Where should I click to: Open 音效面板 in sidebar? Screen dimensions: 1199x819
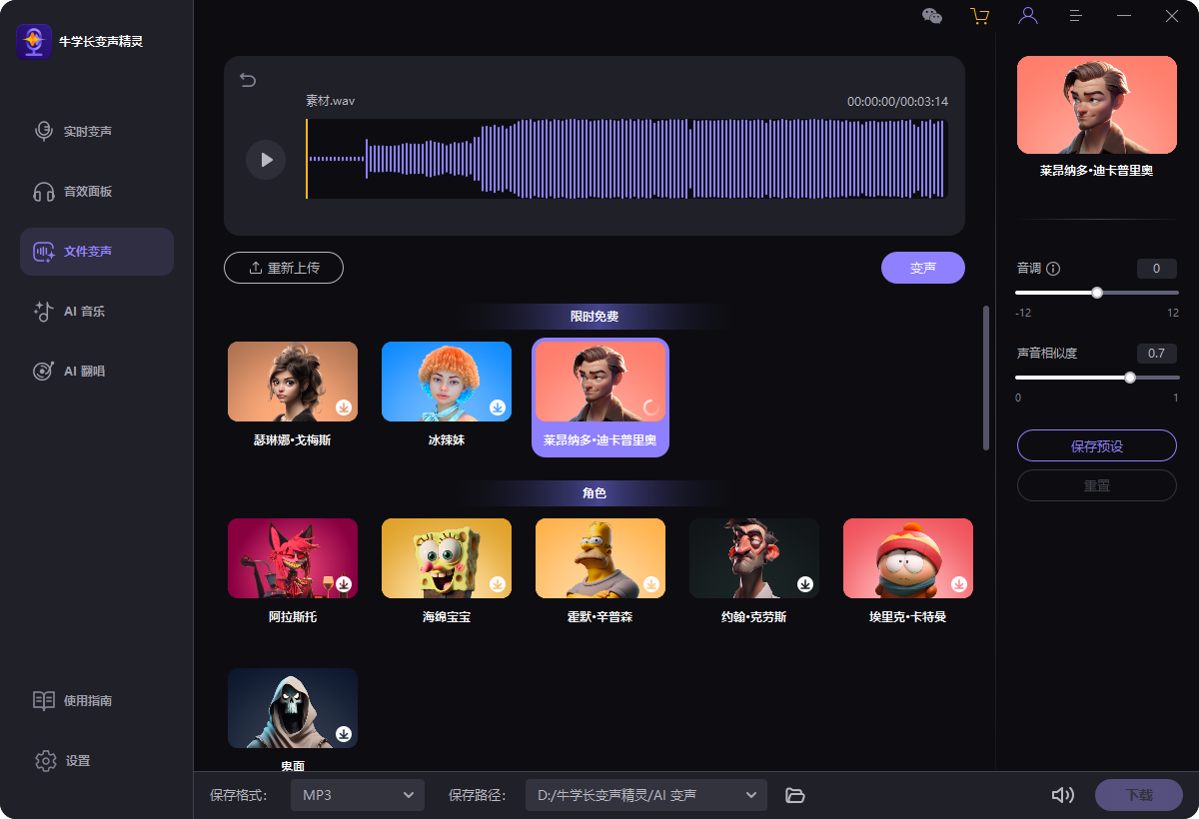click(x=97, y=192)
